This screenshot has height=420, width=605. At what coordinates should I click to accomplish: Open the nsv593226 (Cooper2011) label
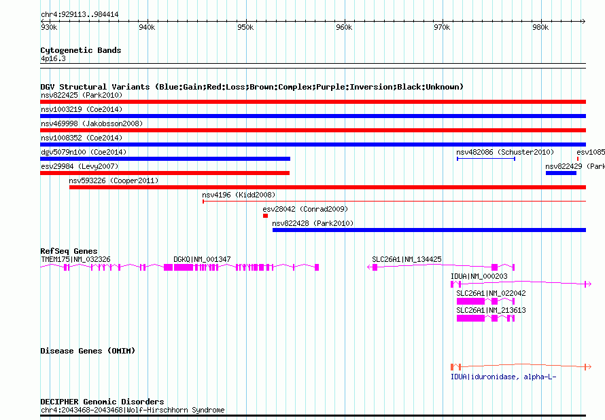pyautogui.click(x=114, y=180)
